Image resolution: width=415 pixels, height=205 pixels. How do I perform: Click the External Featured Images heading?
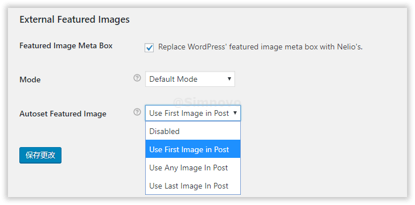[75, 19]
